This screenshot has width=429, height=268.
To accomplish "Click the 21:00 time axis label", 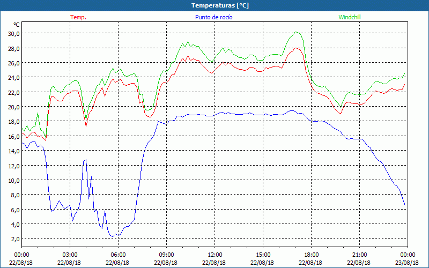I will 359,255.
